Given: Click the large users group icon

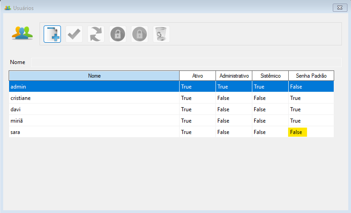Looking at the screenshot, I should pos(22,34).
